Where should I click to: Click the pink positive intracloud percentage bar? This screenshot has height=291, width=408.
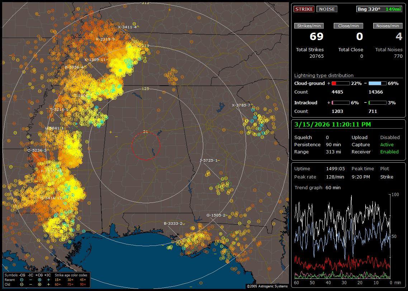point(340,102)
